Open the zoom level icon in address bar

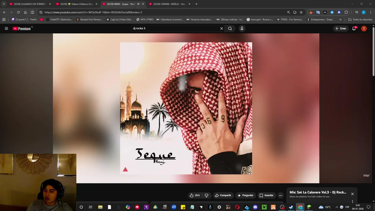289,12
